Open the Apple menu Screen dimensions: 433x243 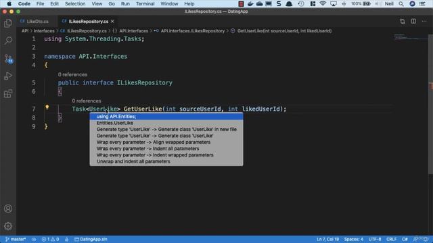(9, 3)
